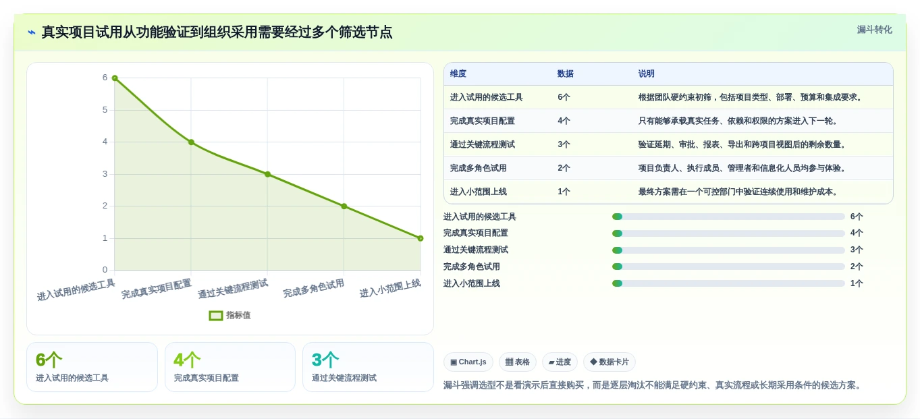Screen dimensions: 920x419
Task: Click description starting 验证延期、审批
Action: coord(742,144)
